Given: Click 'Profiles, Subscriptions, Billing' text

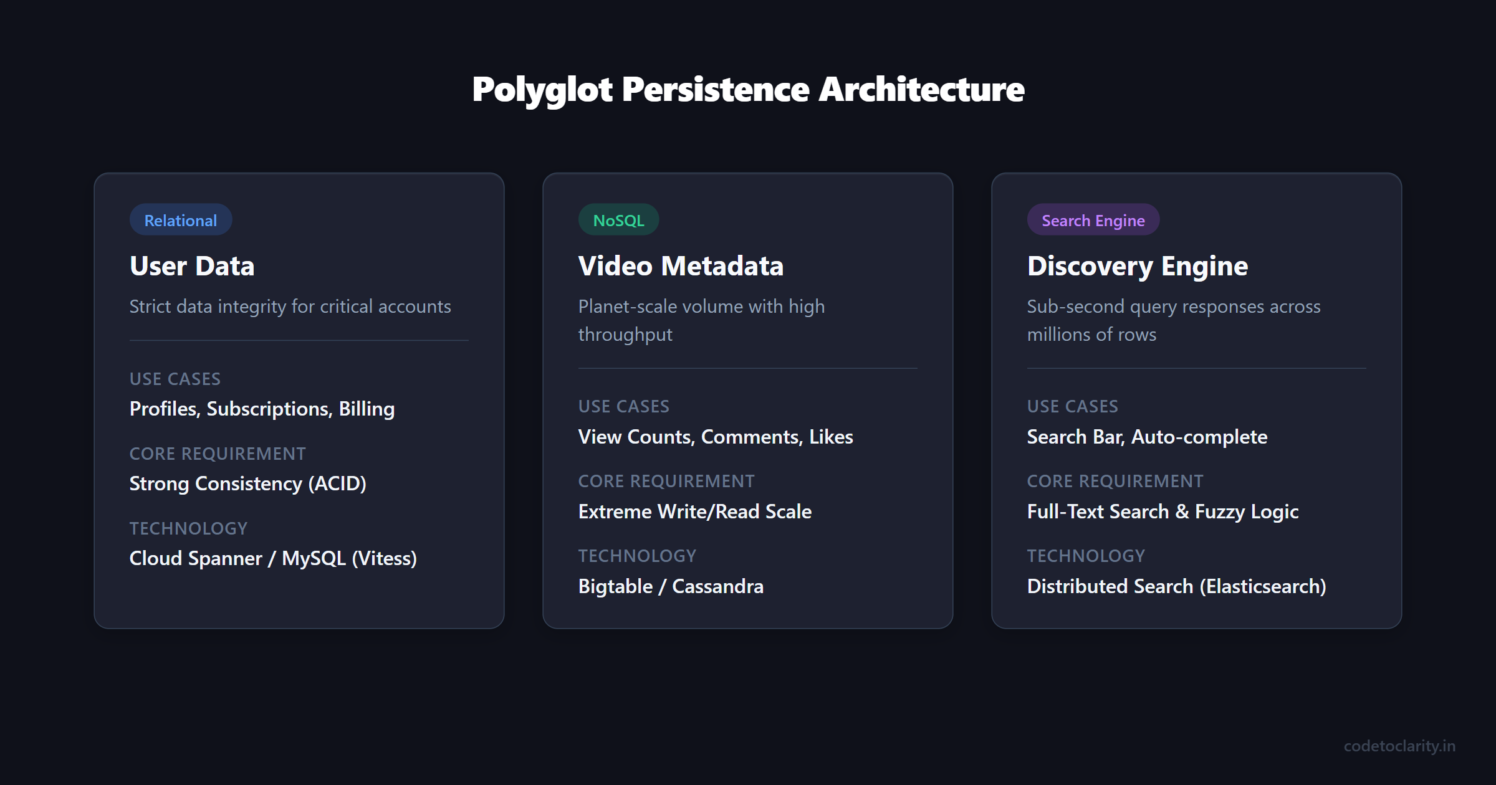Looking at the screenshot, I should click(262, 409).
